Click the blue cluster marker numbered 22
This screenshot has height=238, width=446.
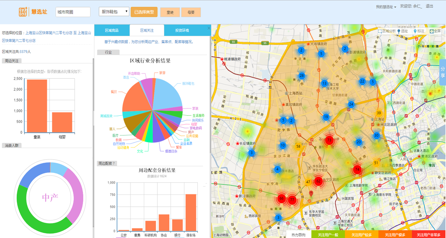click(x=362, y=81)
